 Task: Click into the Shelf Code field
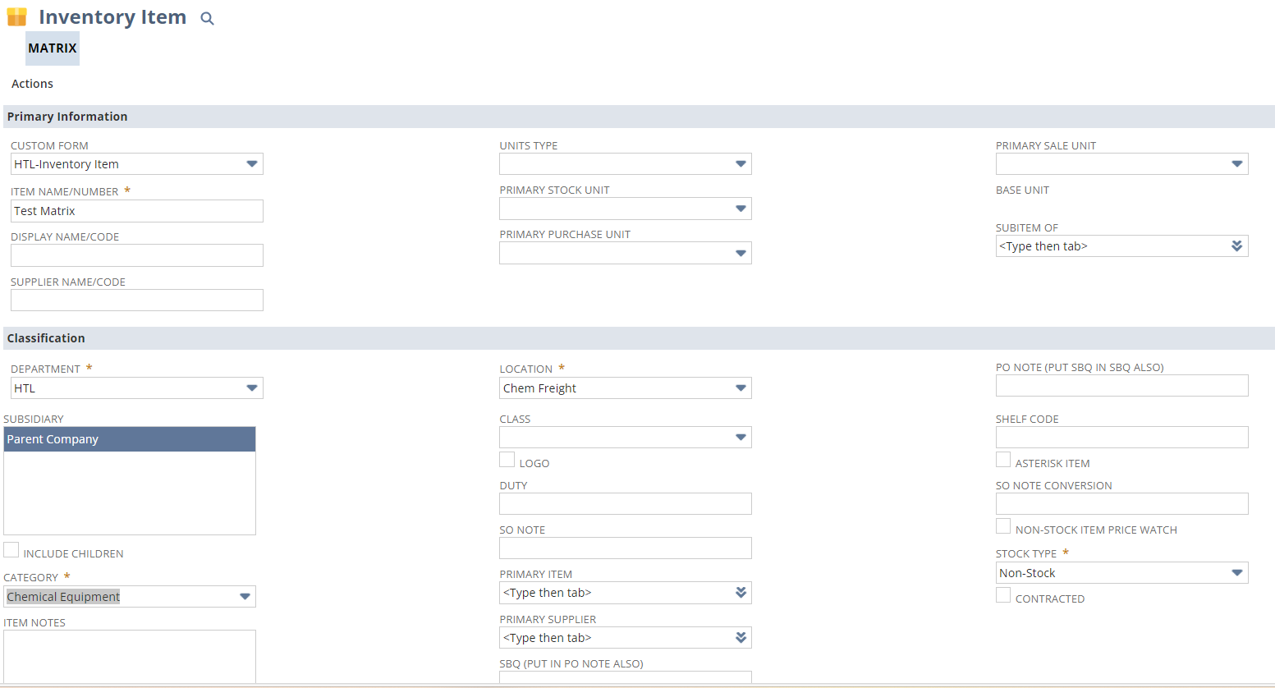(1121, 438)
